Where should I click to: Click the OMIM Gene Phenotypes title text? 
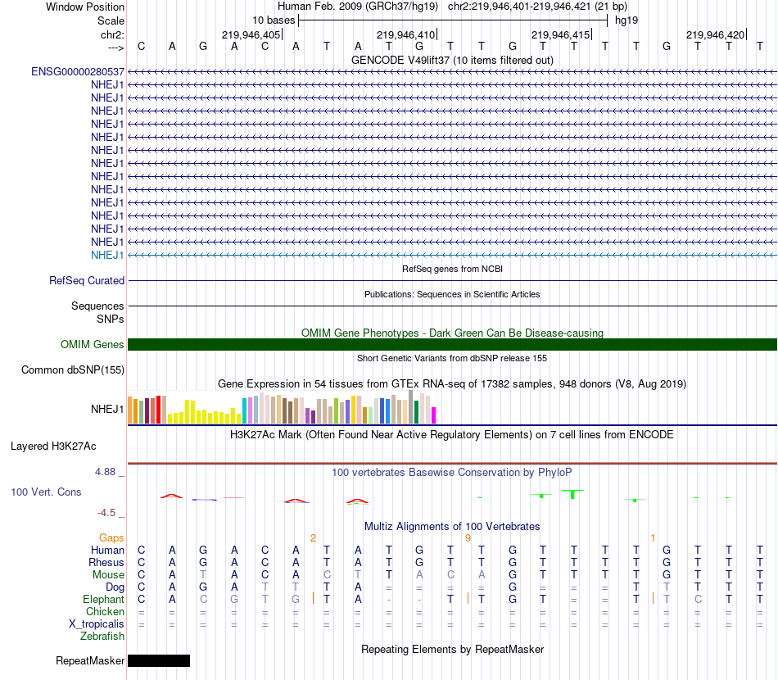pyautogui.click(x=452, y=333)
